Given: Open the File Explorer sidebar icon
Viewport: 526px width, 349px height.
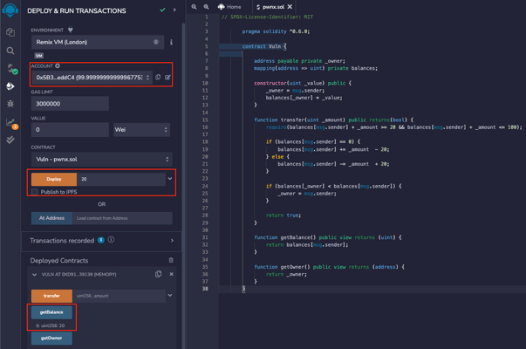Looking at the screenshot, I should 10,32.
